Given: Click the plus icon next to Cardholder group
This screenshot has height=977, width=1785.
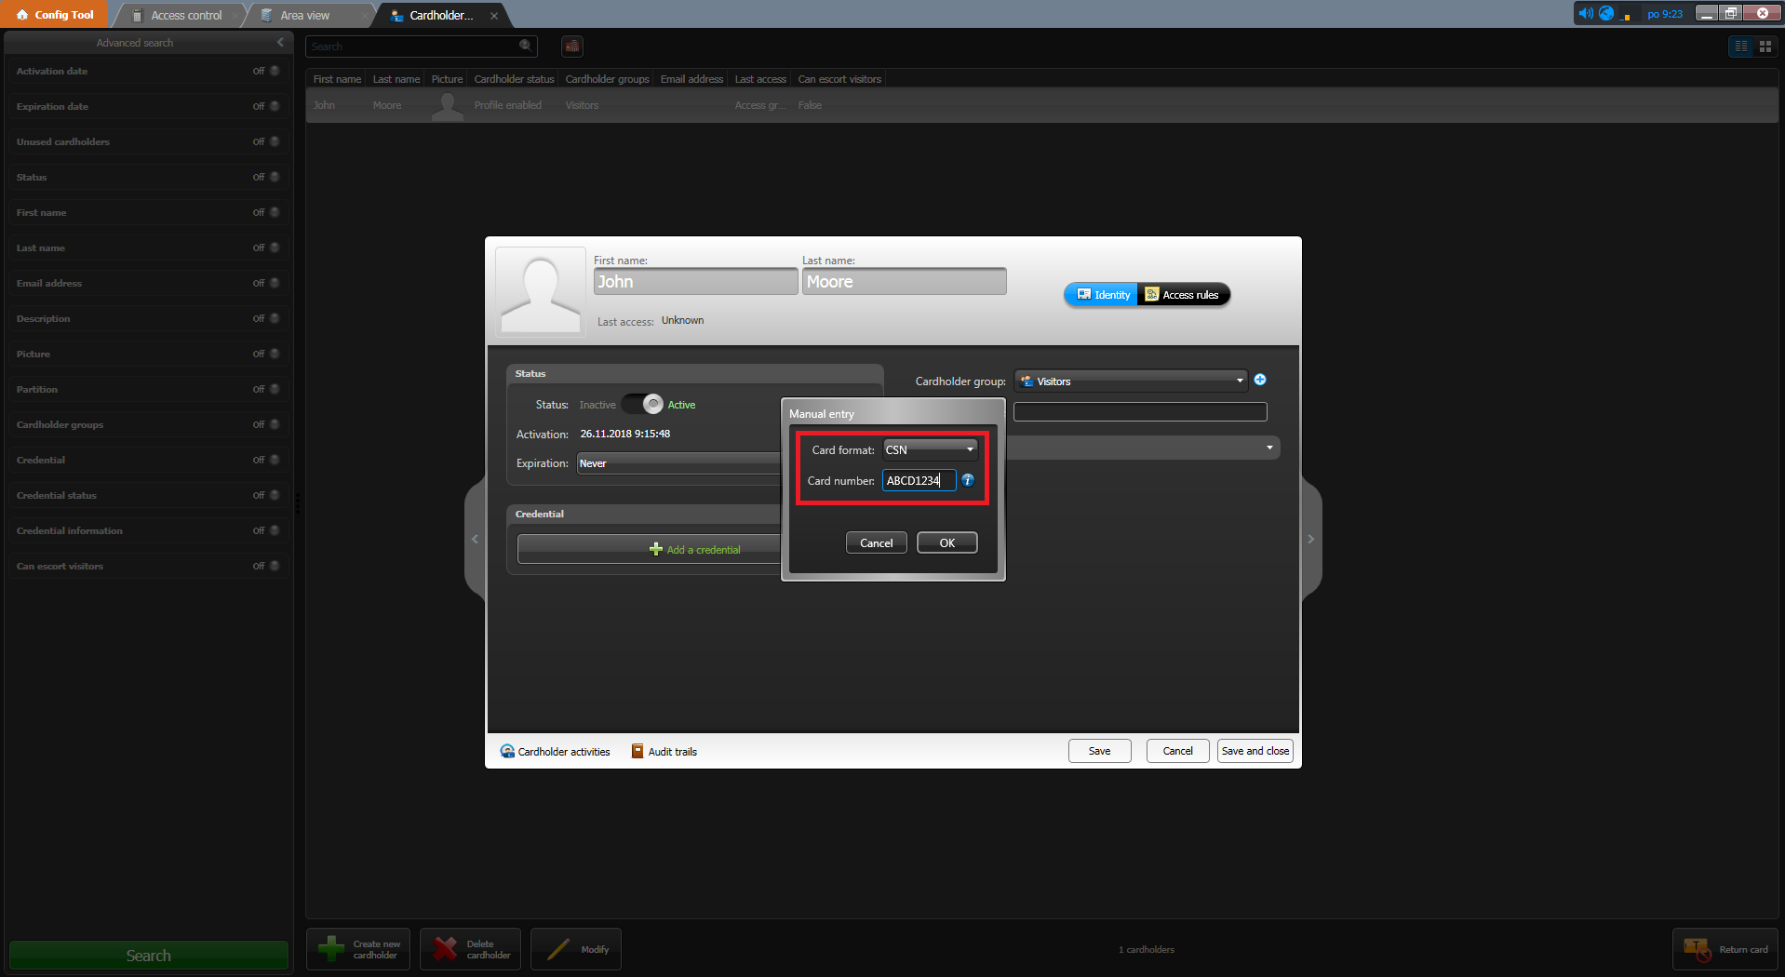Looking at the screenshot, I should click(x=1260, y=380).
